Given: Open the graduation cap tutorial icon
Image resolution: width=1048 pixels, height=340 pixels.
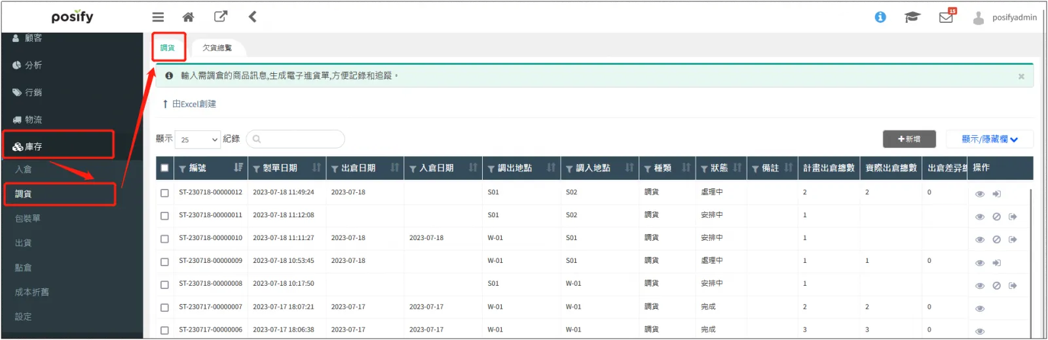Looking at the screenshot, I should click(x=912, y=17).
